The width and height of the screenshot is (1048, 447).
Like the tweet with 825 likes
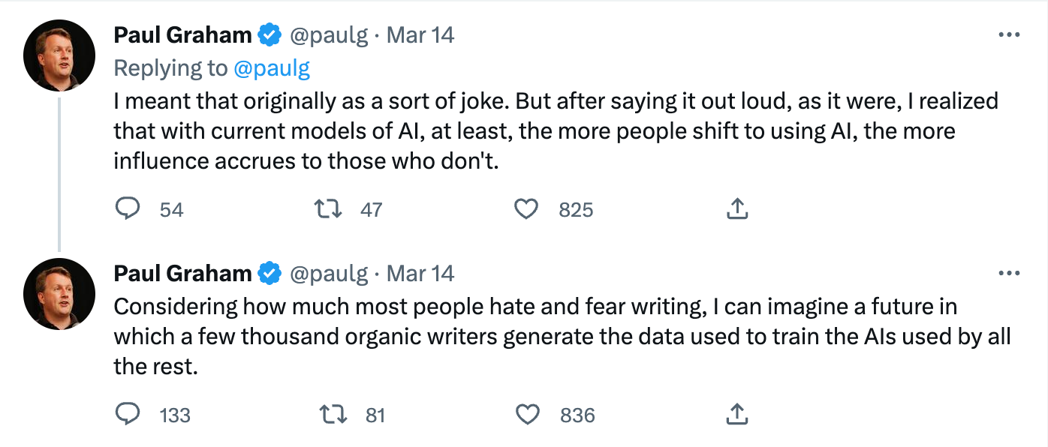point(526,209)
